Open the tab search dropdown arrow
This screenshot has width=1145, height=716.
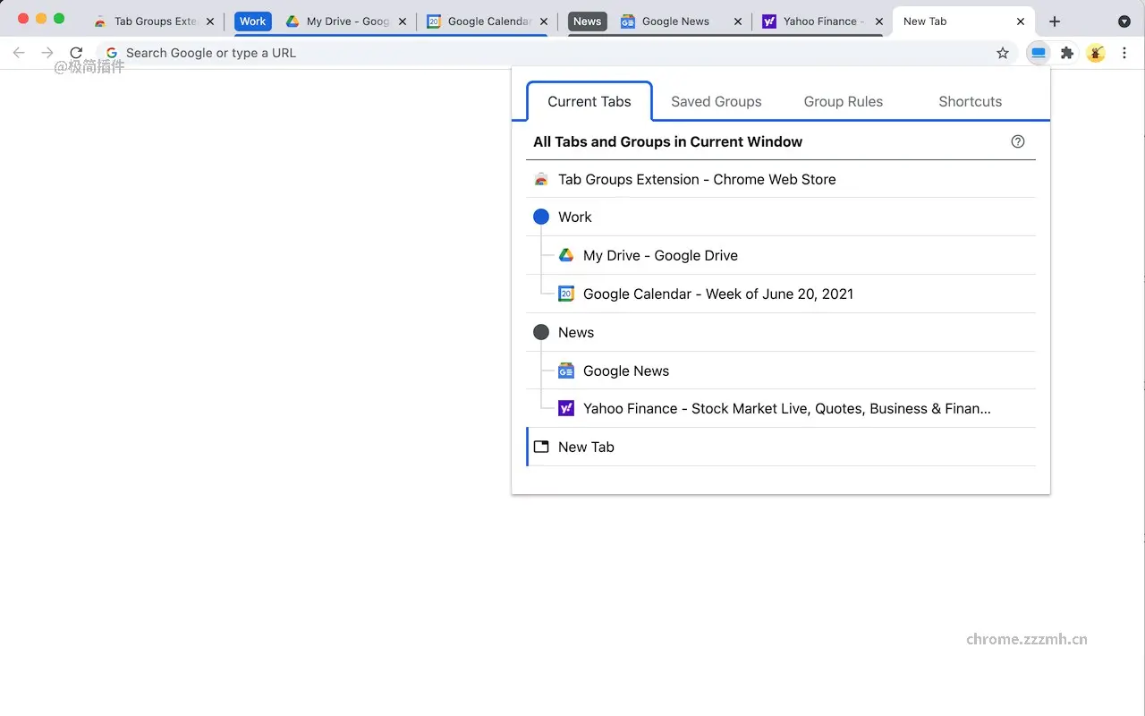(1124, 21)
